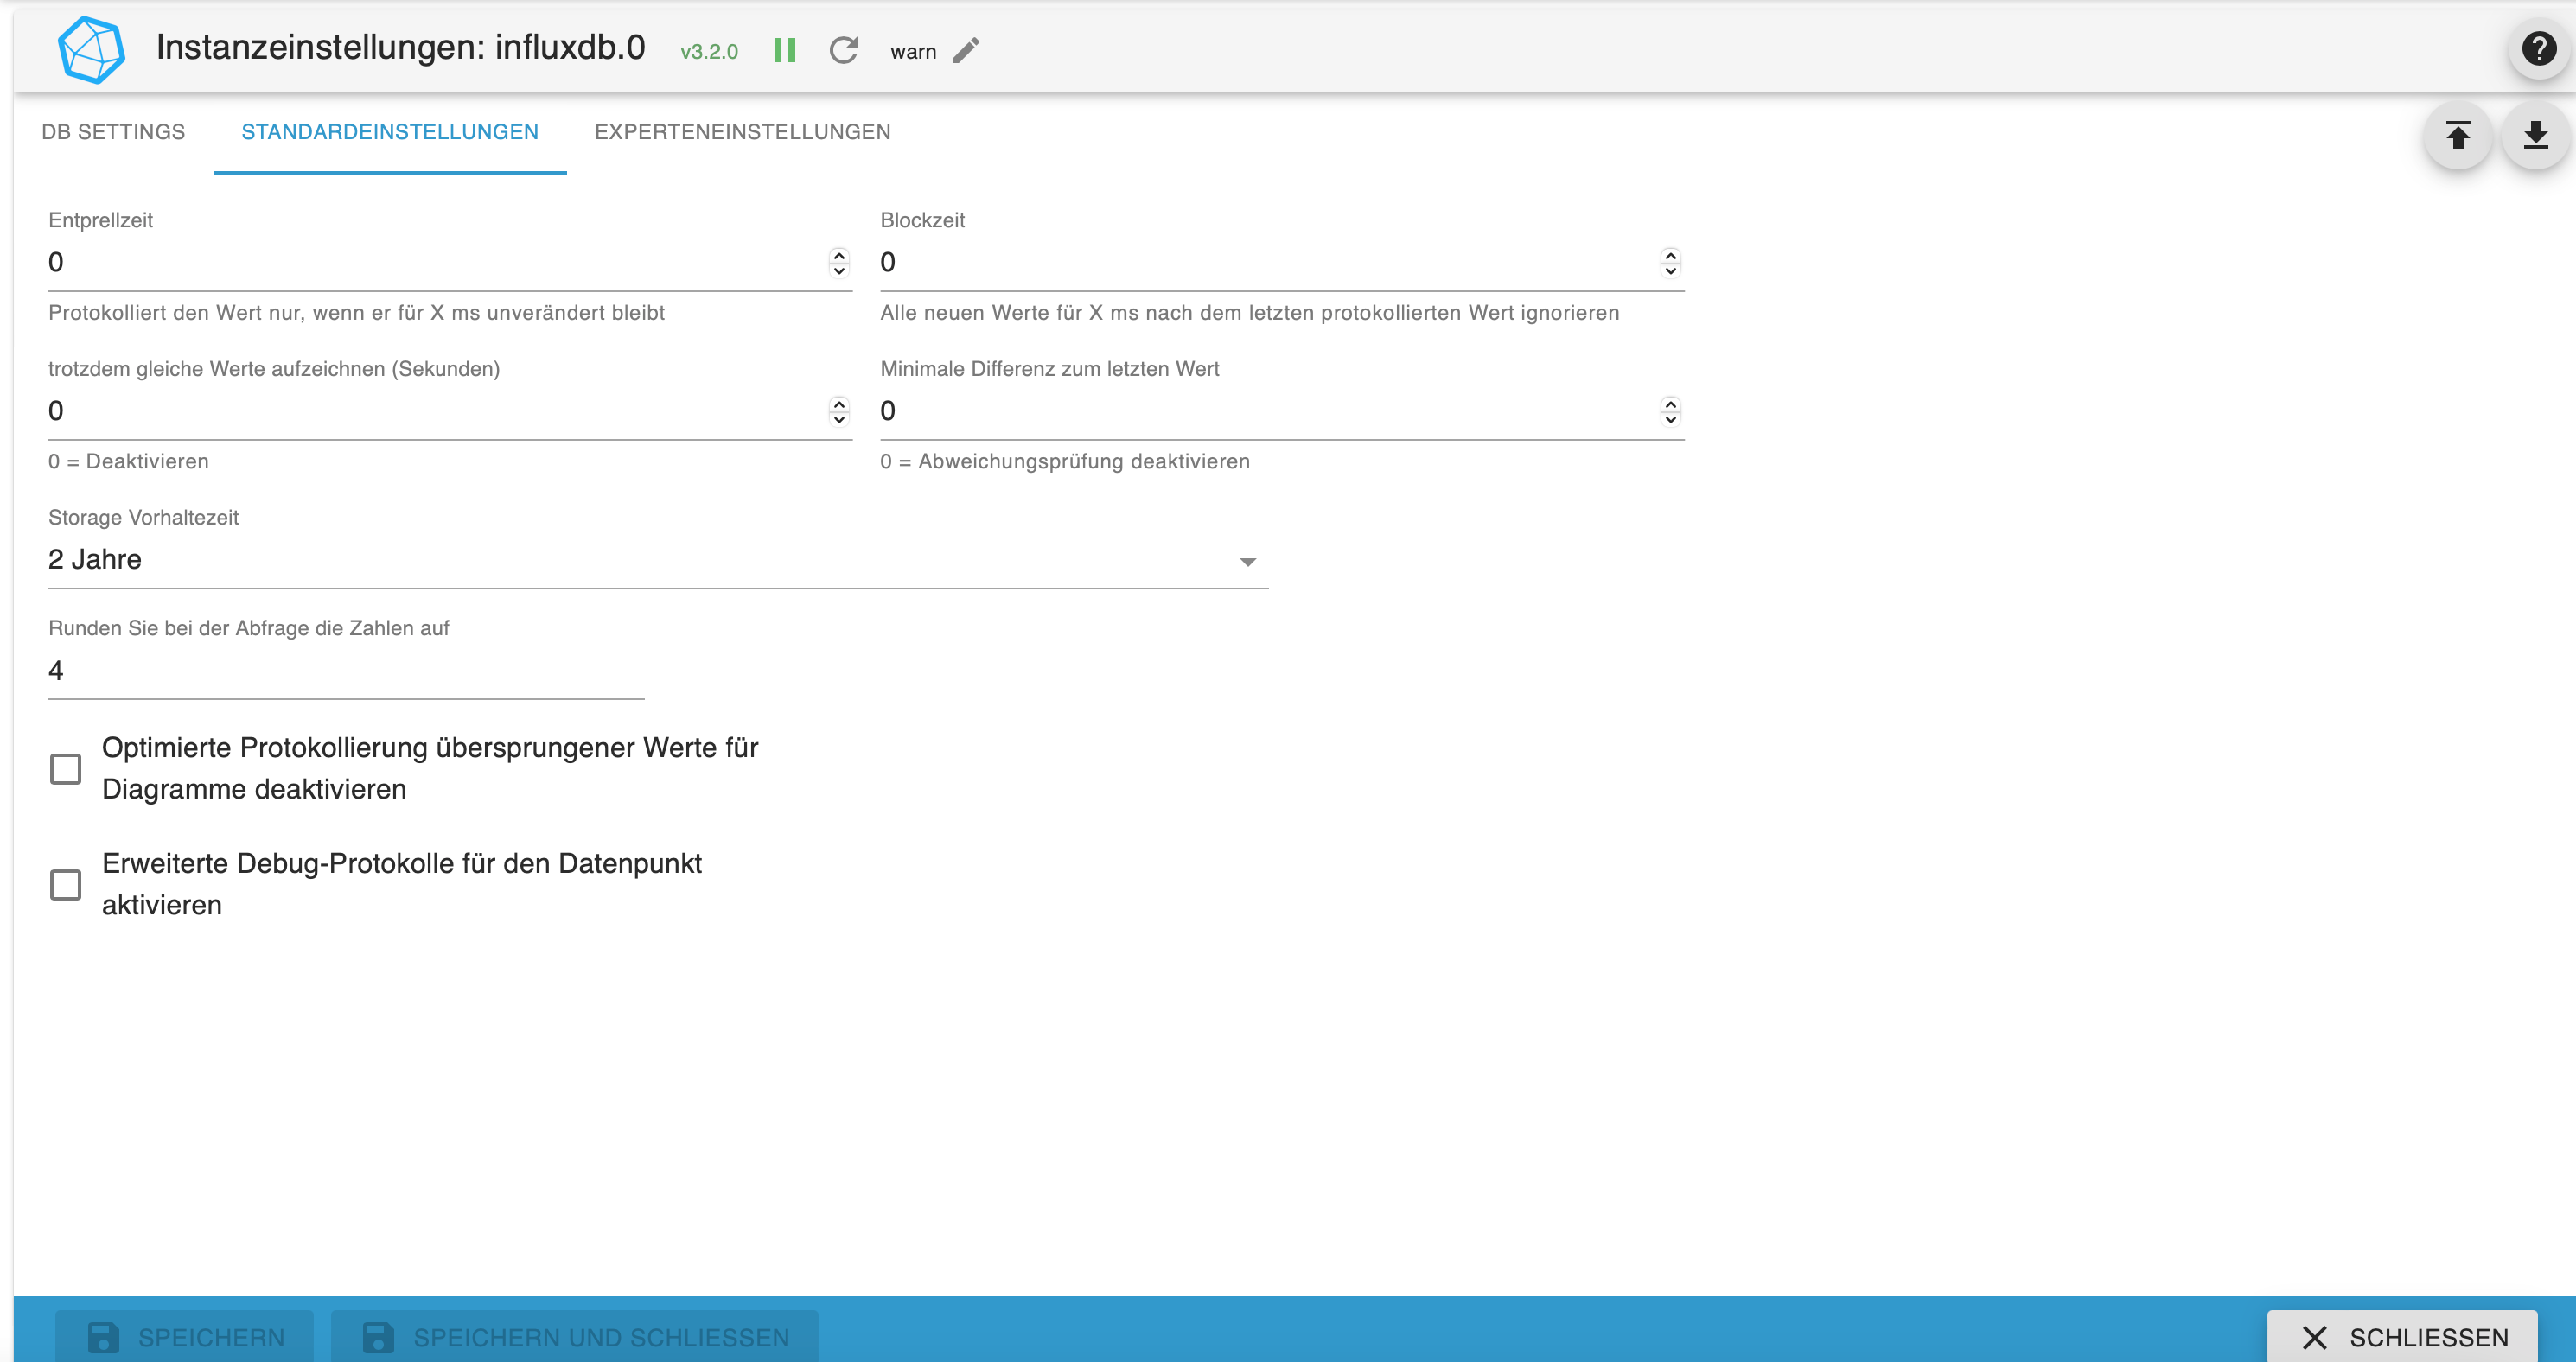Check Erweiterte Debug-Protokolle für den Datenpunkt

click(x=66, y=885)
